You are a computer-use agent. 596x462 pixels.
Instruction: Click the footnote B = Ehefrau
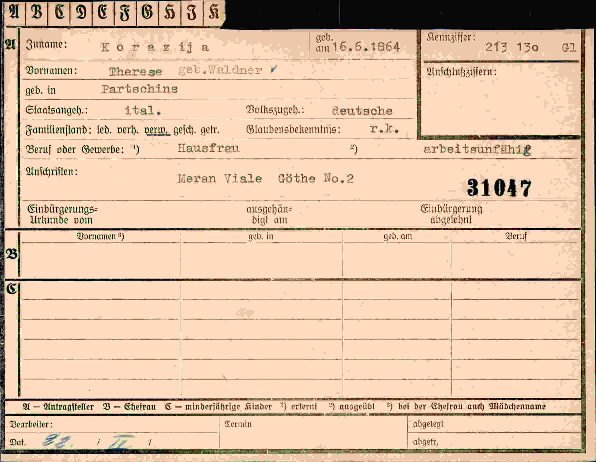129,407
